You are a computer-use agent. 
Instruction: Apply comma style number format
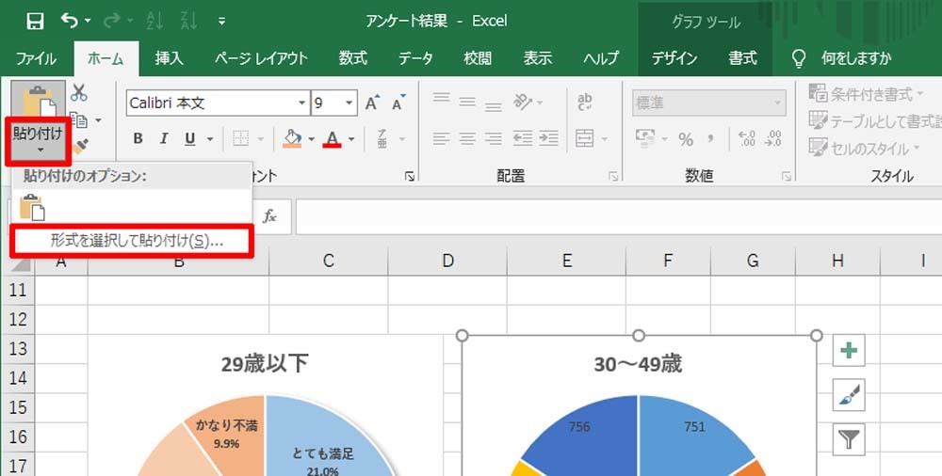(711, 138)
